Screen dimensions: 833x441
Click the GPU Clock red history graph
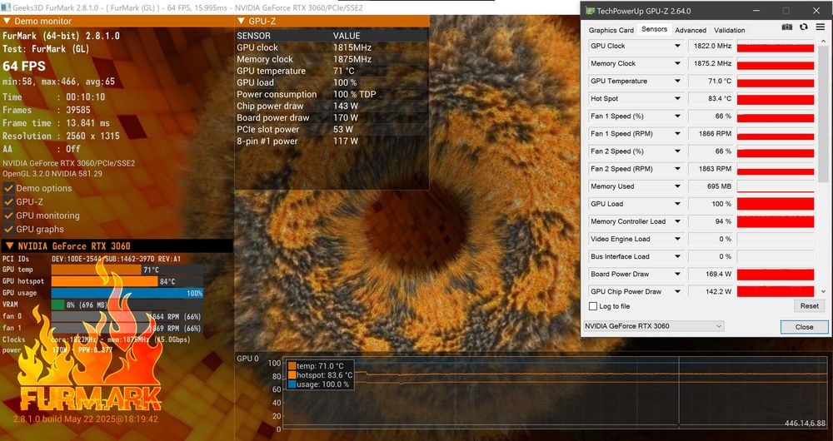pyautogui.click(x=776, y=46)
